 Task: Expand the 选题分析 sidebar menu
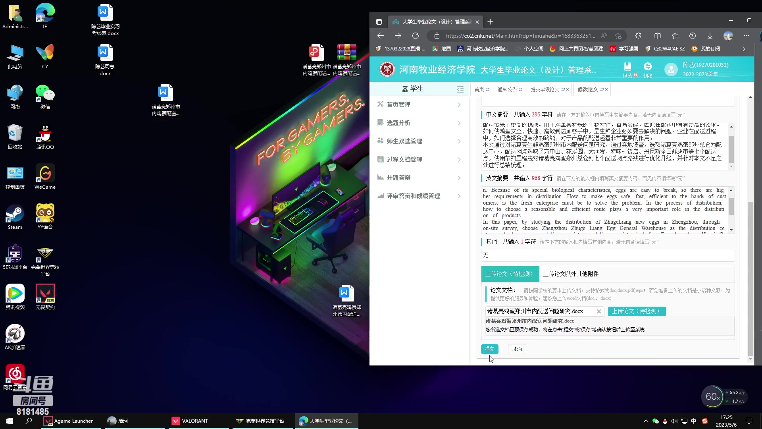tap(419, 123)
